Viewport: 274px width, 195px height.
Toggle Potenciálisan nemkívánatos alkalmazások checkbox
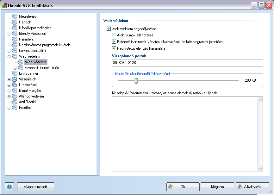point(114,42)
